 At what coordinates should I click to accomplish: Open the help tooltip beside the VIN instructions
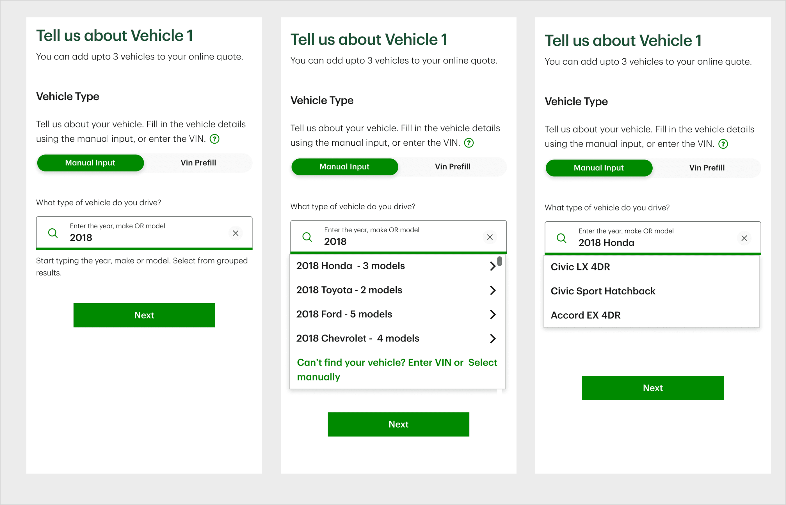pyautogui.click(x=214, y=139)
